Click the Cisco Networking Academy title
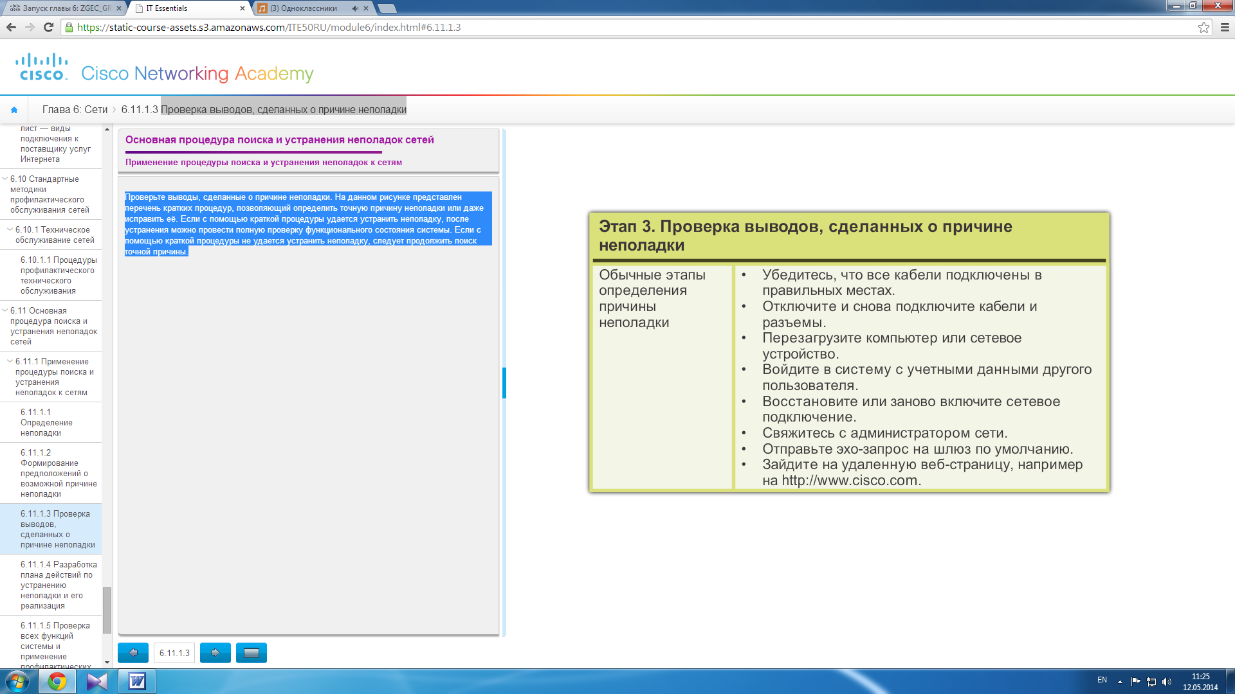1235x694 pixels. (x=197, y=74)
